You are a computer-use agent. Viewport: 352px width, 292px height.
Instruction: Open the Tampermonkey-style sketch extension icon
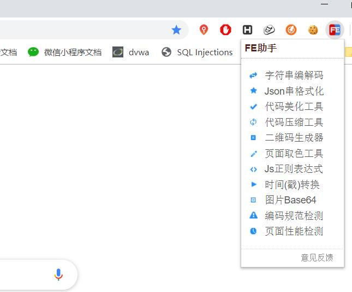(269, 30)
